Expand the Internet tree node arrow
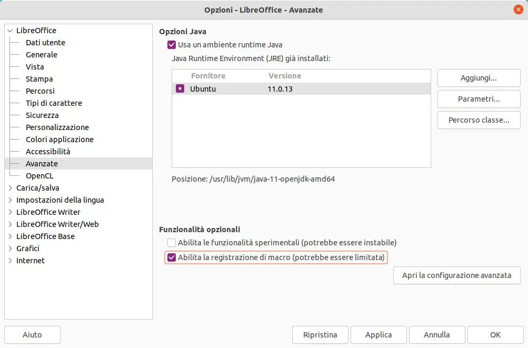 [x=10, y=261]
